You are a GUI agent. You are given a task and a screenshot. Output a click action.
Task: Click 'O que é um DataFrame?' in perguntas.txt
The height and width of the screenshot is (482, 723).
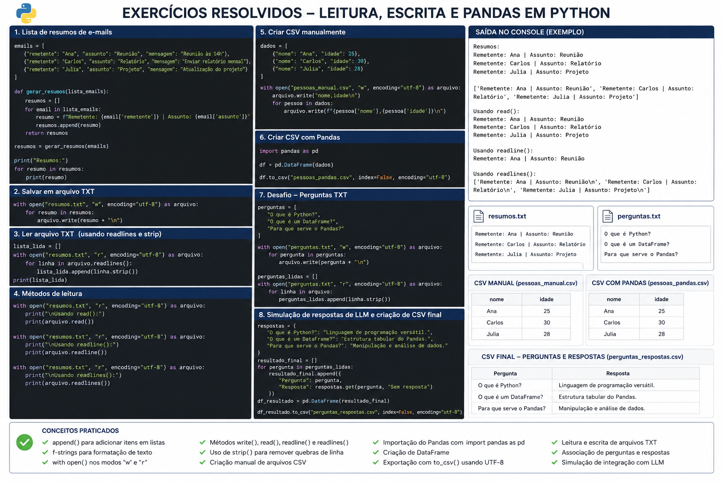(x=637, y=244)
